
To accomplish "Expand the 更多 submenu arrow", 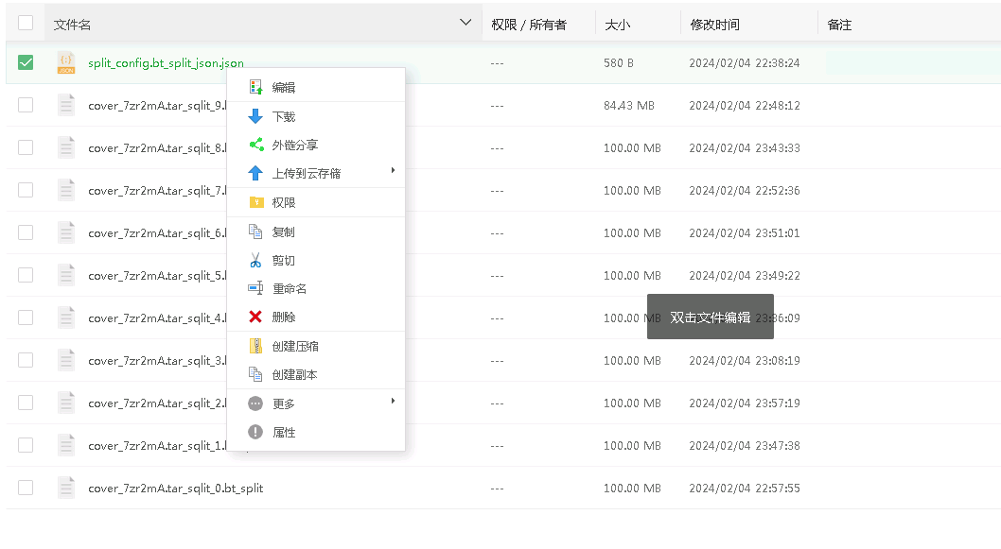I will [x=393, y=401].
